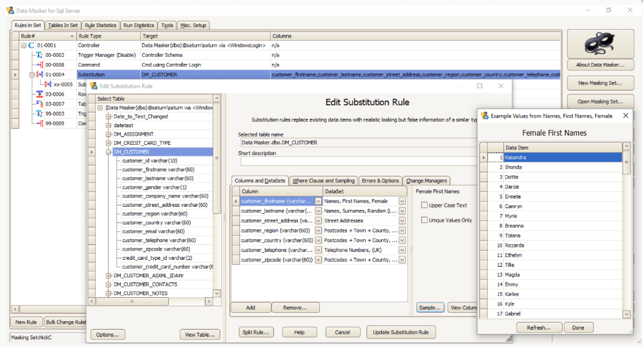
Task: Click the Controller rule icon for 01-0001
Action: (31, 45)
